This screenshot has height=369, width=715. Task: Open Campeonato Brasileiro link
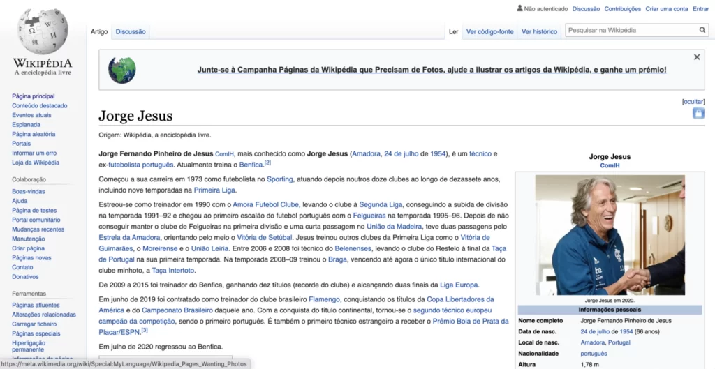click(x=177, y=310)
